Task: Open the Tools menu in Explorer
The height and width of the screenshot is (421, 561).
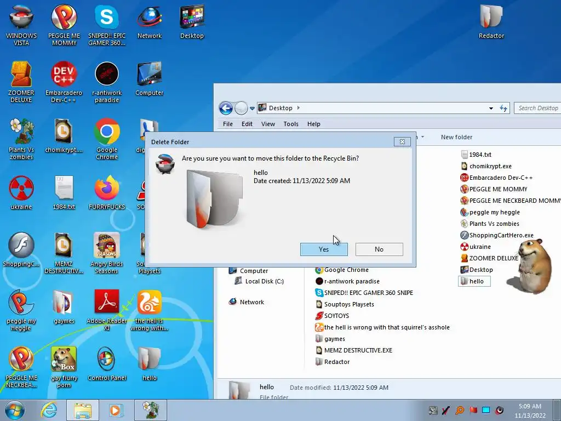Action: (291, 124)
